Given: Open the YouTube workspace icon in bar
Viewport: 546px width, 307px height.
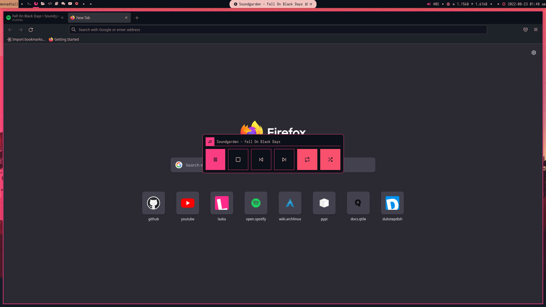Looking at the screenshot, I should point(70,4).
